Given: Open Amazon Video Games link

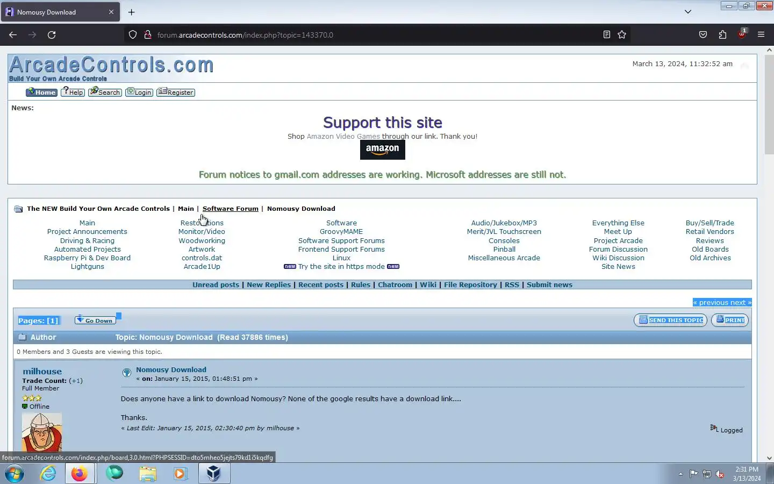Looking at the screenshot, I should (343, 136).
